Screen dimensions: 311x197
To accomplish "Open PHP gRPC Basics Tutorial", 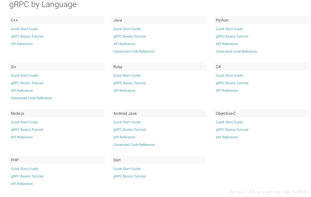I will pos(27,176).
